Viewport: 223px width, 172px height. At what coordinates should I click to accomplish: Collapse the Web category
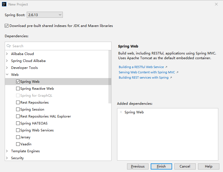point(7,75)
